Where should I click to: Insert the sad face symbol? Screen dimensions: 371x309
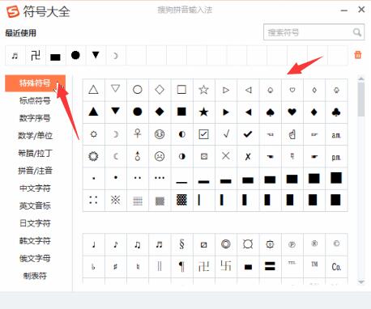160,156
